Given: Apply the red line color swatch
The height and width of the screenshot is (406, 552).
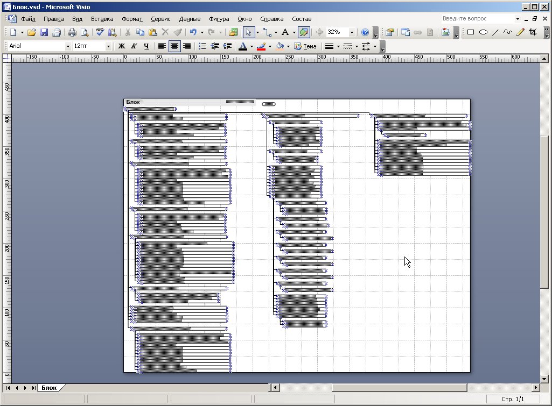Looking at the screenshot, I should click(261, 46).
